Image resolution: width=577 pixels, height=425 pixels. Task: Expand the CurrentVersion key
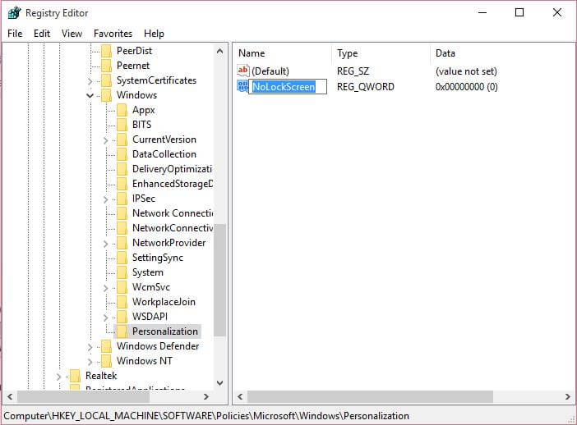106,140
